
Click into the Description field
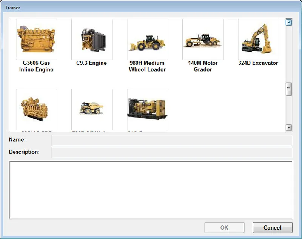click(172, 152)
